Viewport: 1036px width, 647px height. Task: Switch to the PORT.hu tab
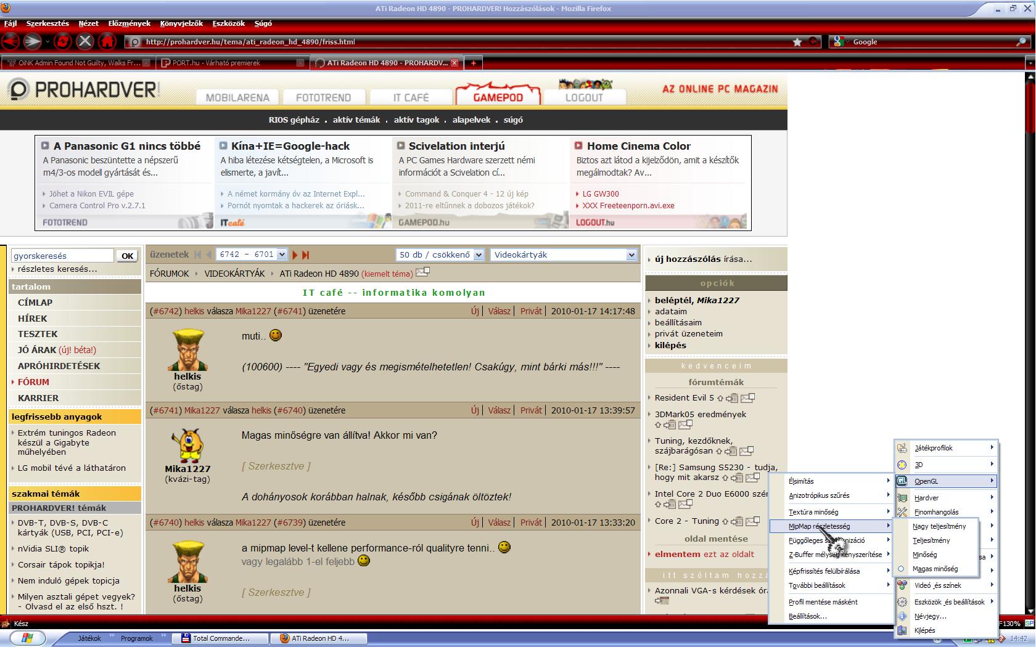231,63
